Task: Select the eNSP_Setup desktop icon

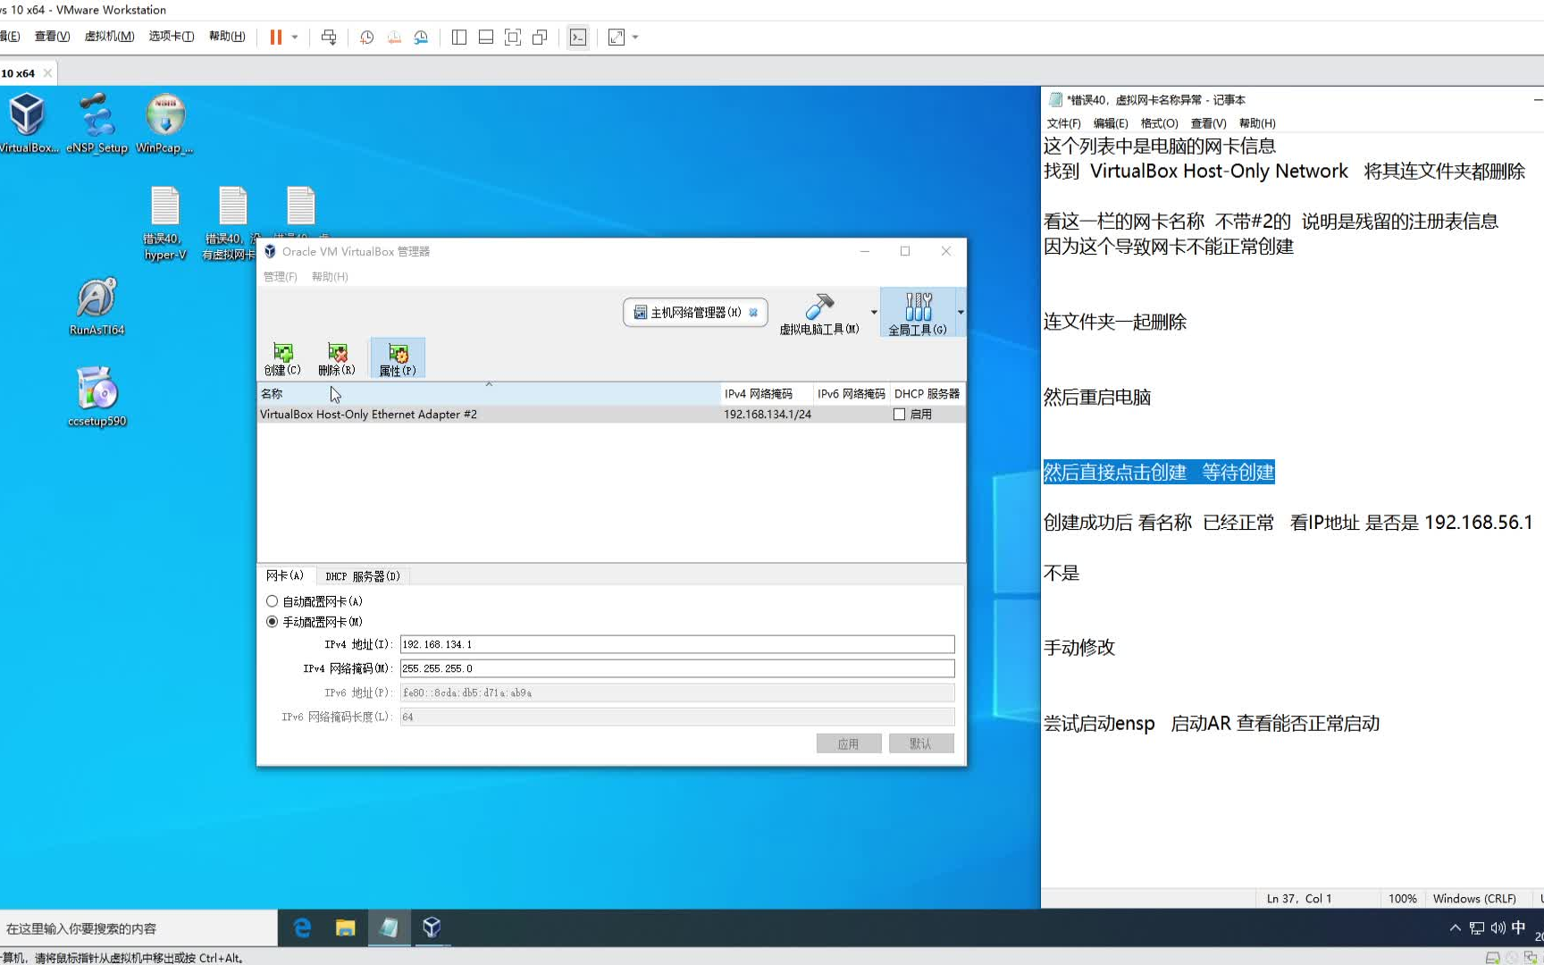Action: [x=96, y=123]
